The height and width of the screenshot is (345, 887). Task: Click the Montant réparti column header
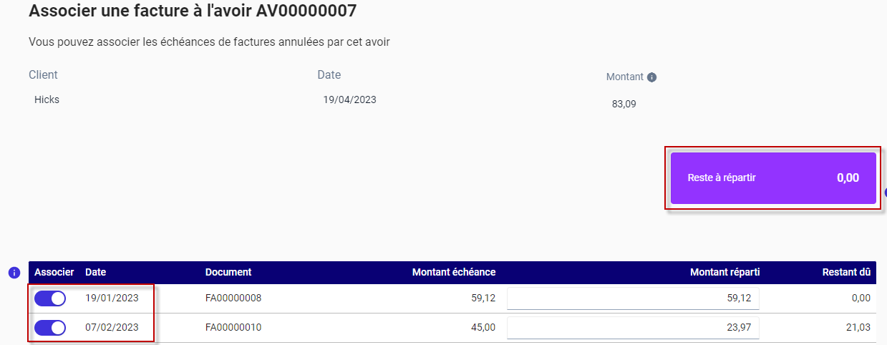724,272
